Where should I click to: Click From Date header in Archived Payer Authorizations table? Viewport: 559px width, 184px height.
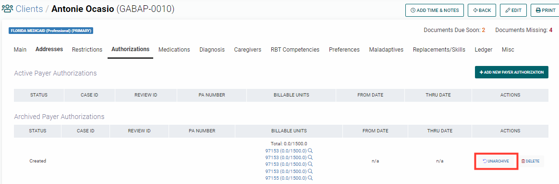tap(376, 131)
